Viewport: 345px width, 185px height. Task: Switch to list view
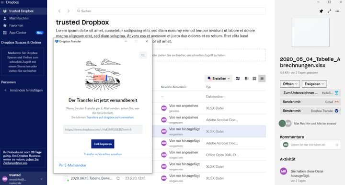(262, 79)
